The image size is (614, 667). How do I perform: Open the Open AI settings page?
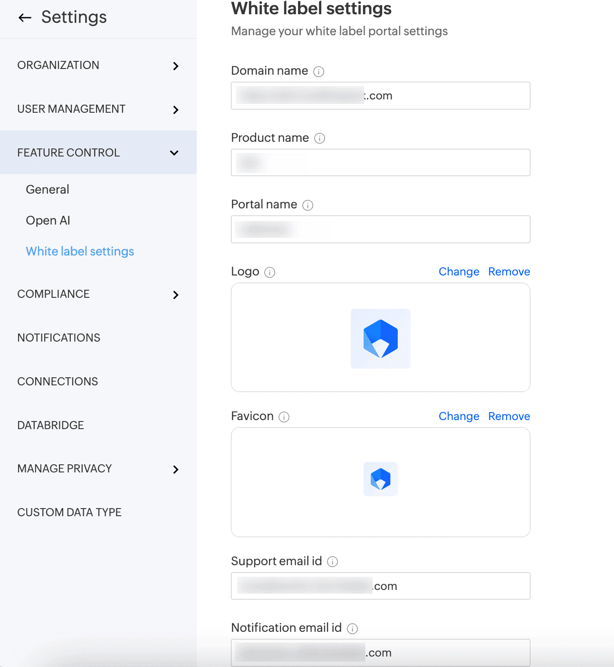click(x=48, y=220)
